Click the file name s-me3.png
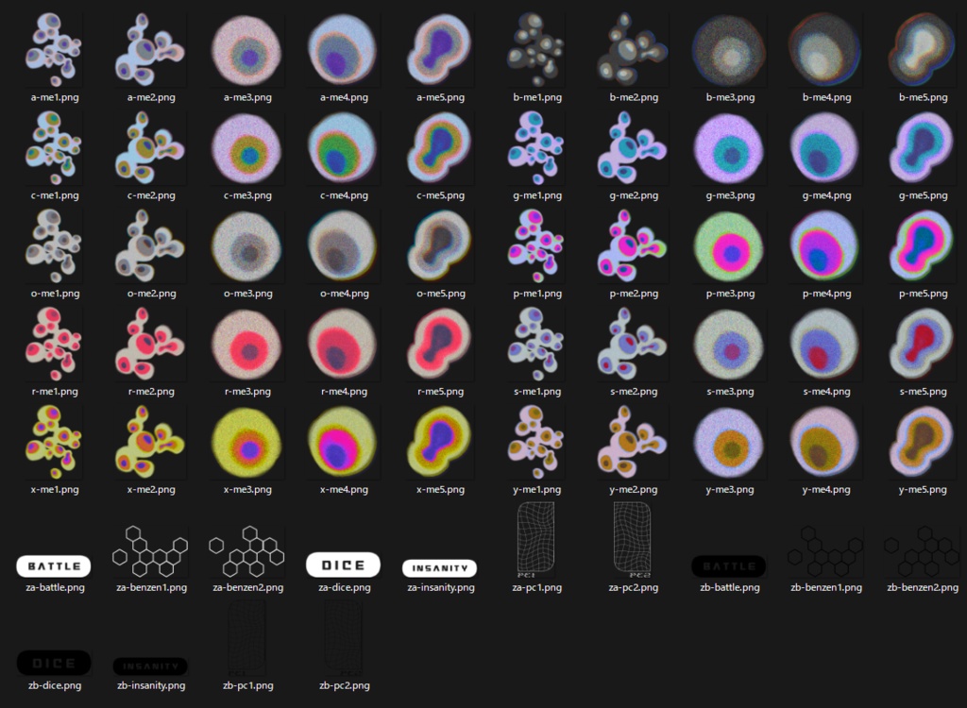The width and height of the screenshot is (967, 708). point(730,392)
